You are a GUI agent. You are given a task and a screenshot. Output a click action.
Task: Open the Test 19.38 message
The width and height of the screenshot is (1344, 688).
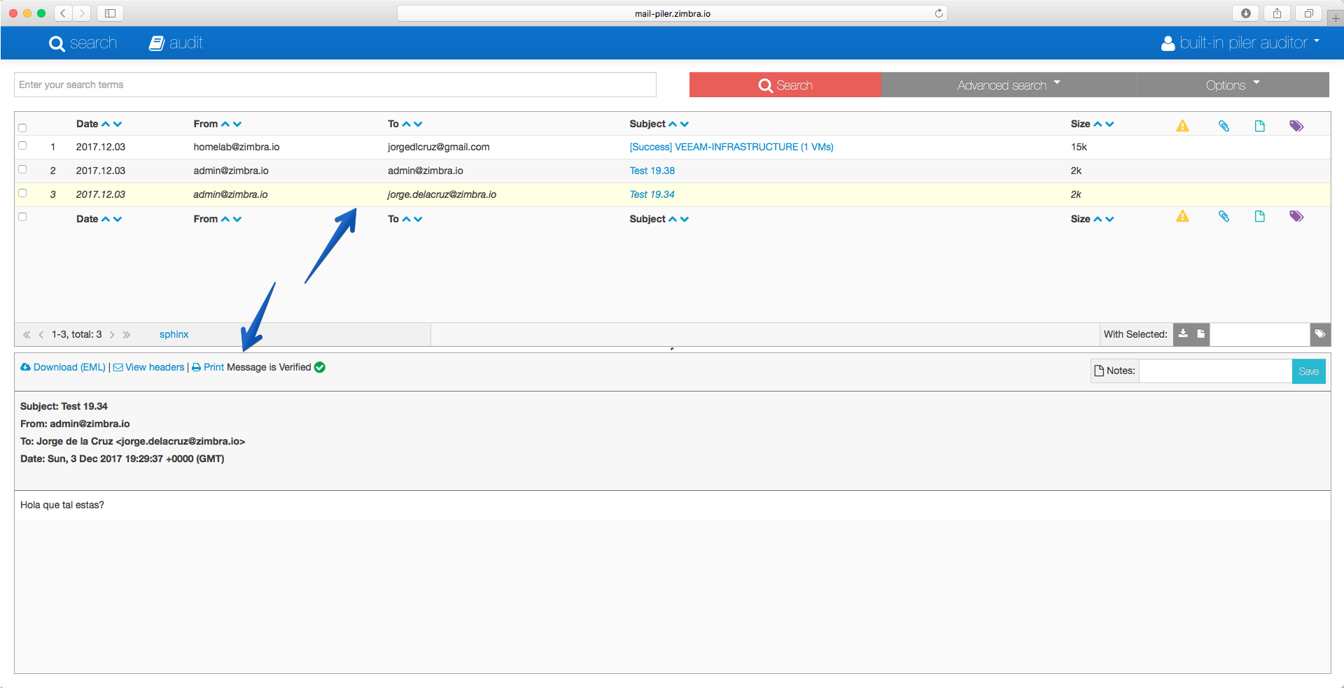[x=652, y=171]
